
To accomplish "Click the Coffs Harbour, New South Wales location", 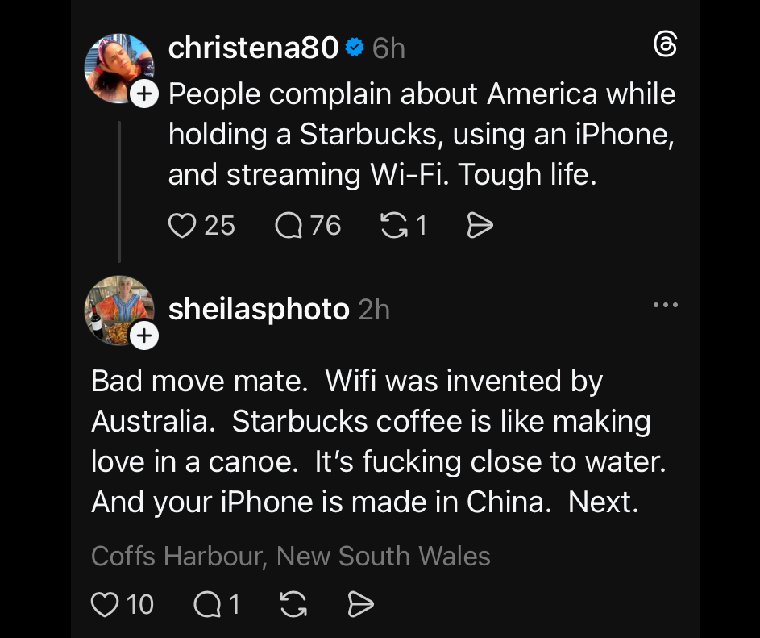I will coord(291,556).
